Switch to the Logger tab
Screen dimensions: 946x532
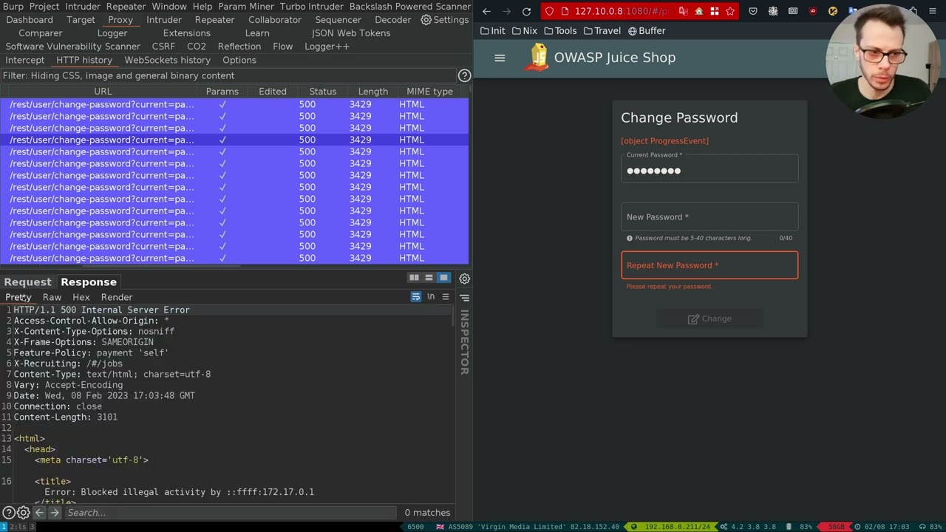(112, 33)
